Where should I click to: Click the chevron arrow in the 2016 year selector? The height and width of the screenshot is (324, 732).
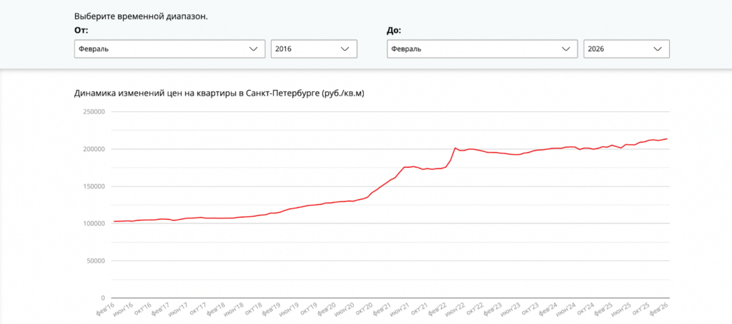click(345, 49)
